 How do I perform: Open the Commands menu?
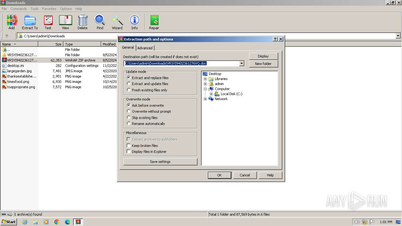[19, 9]
